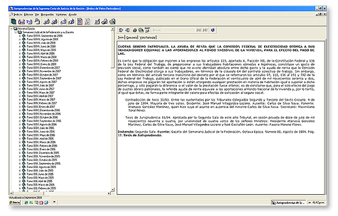The width and height of the screenshot is (338, 216).
Task: Select the Octubre de 2005 tomo row
Action: 42,160
